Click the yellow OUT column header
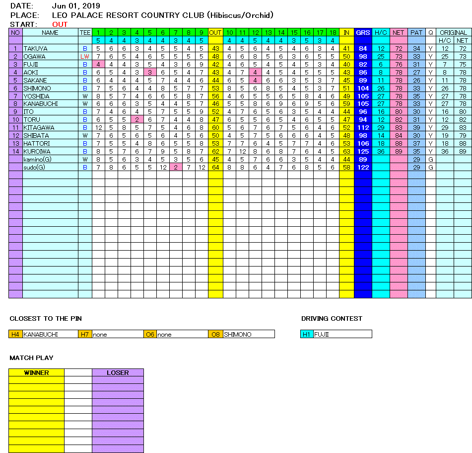Image resolution: width=472 pixels, height=453 pixels. point(215,32)
